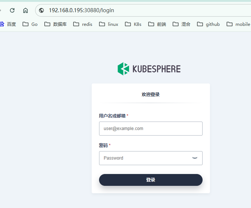The image size is (251, 208).
Task: Click the 用户名或邮箱 label
Action: click(x=112, y=116)
